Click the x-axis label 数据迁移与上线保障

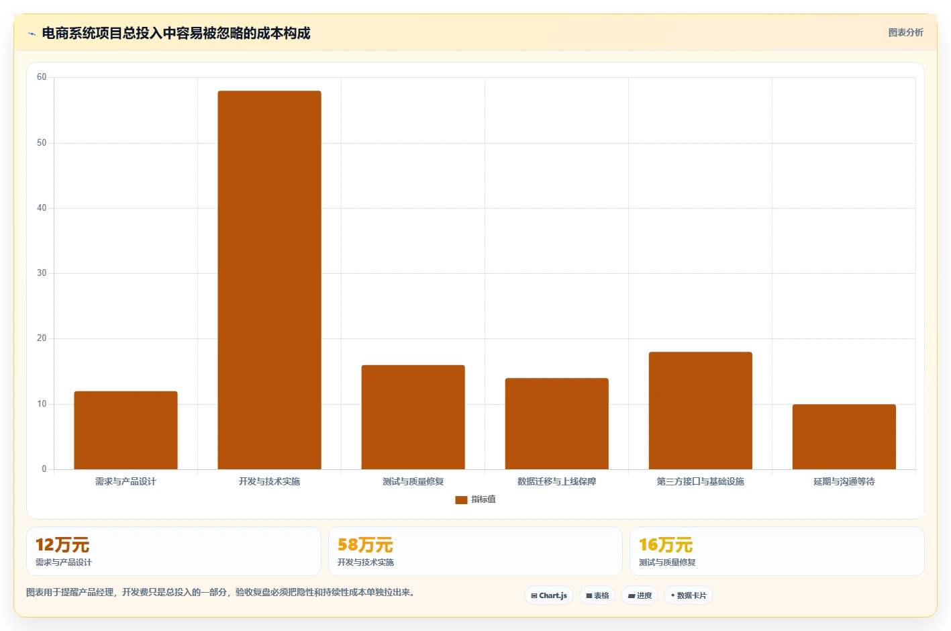tap(556, 481)
